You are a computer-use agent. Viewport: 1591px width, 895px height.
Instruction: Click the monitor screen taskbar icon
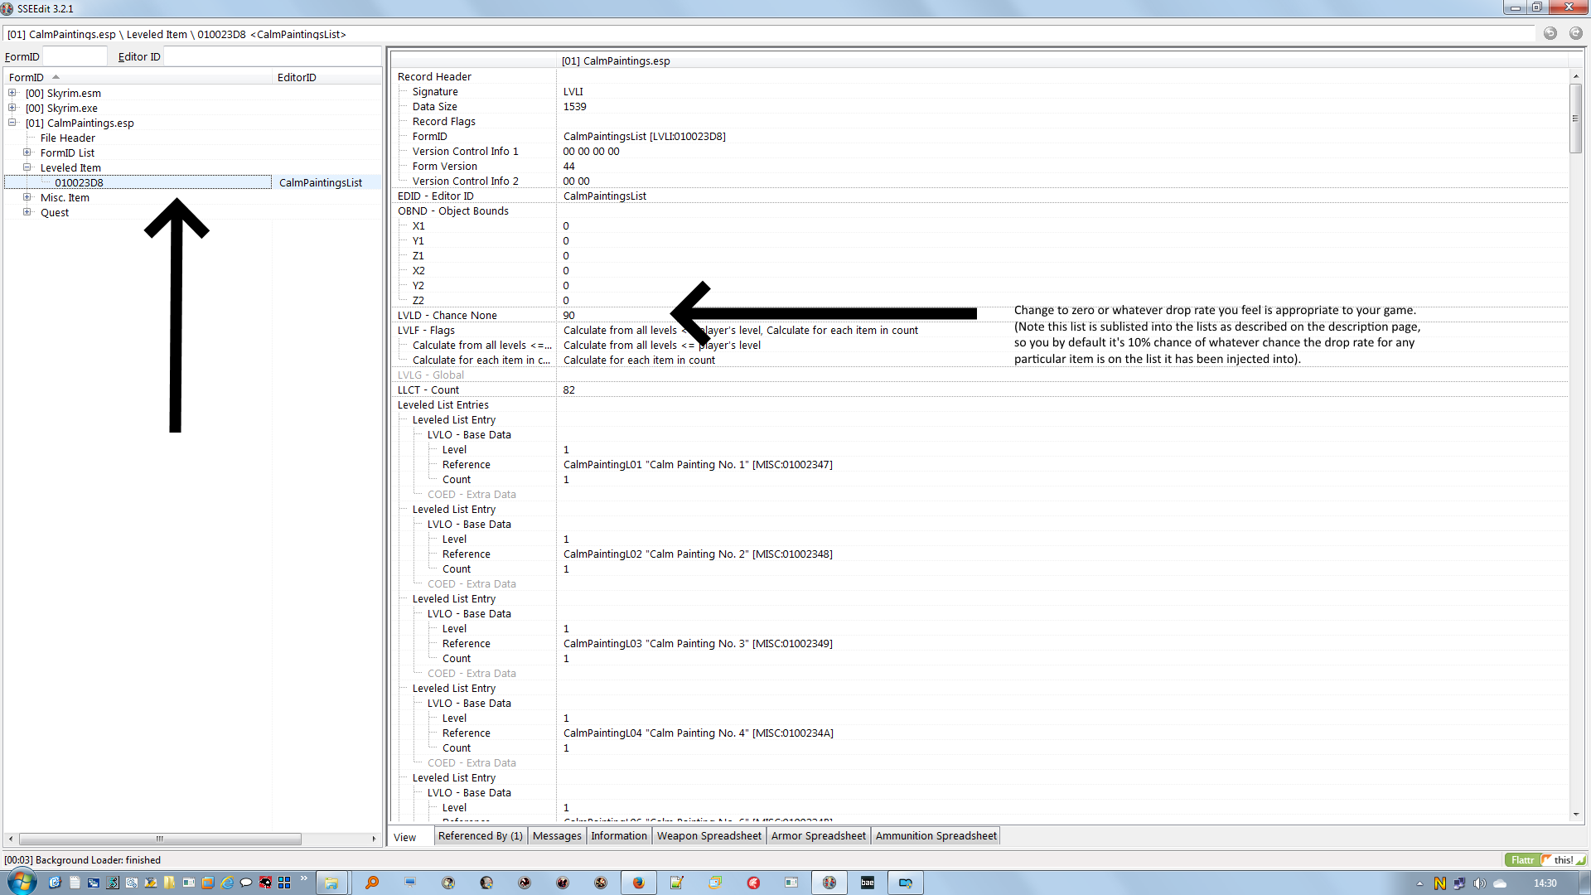pos(410,883)
